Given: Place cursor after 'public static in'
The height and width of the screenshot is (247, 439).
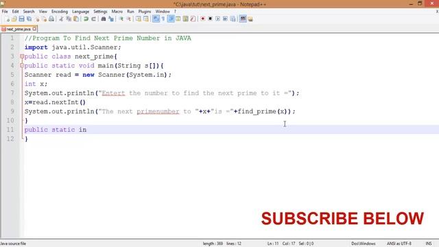Looking at the screenshot, I should [x=87, y=130].
